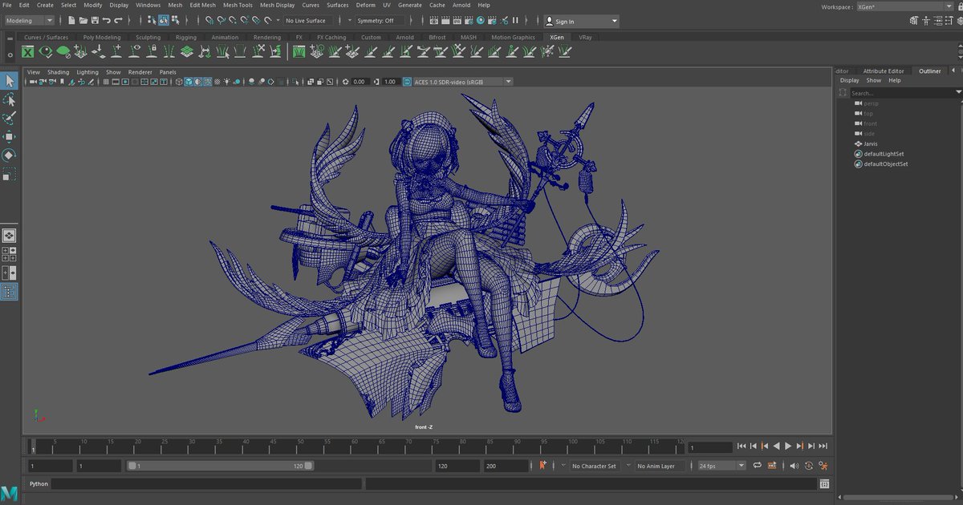Select the Move tool in the toolbox
Viewport: 963px width, 505px height.
pyautogui.click(x=10, y=136)
